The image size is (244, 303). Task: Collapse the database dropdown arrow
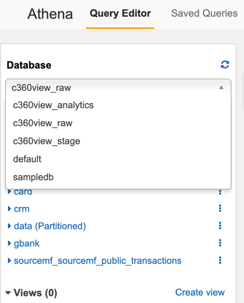[221, 87]
